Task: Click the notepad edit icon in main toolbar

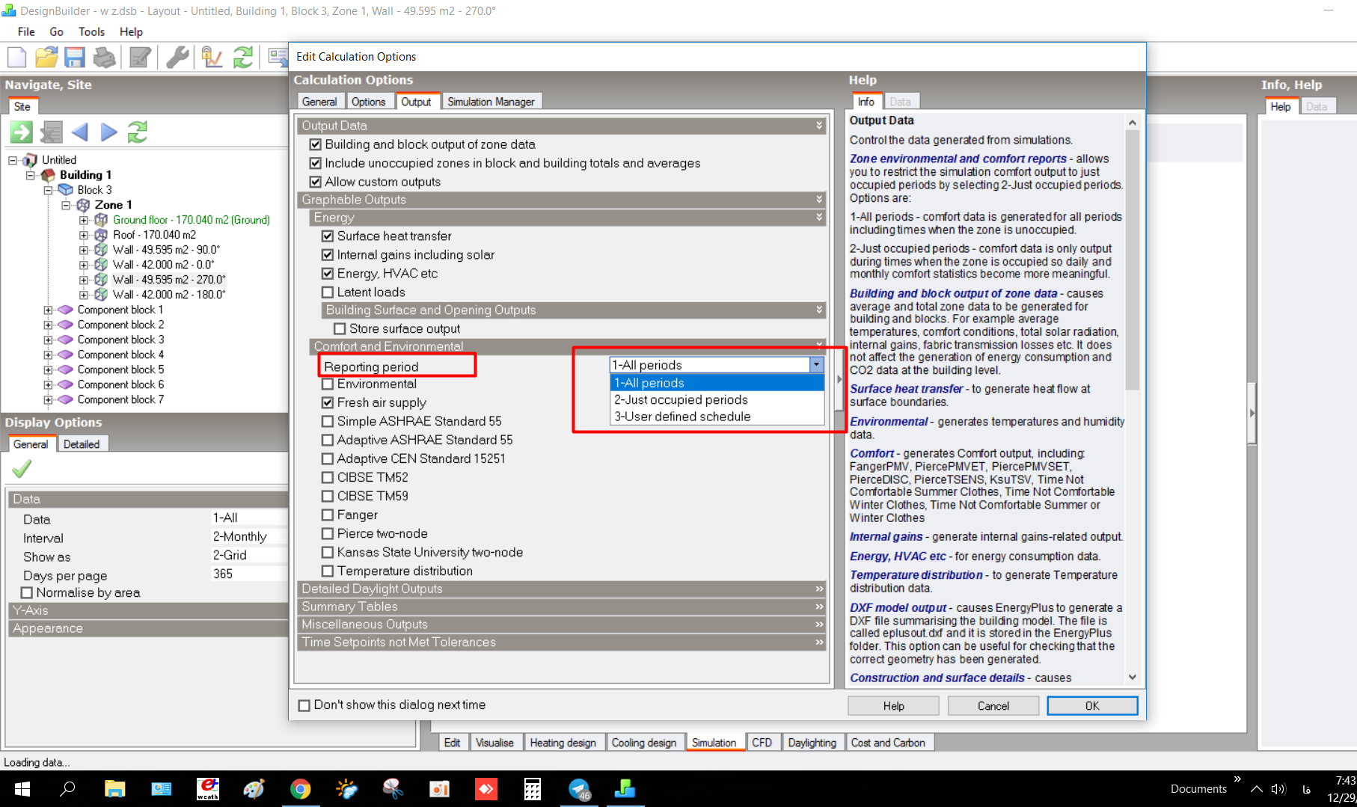Action: (141, 58)
